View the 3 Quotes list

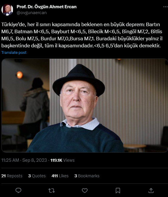[37, 176]
